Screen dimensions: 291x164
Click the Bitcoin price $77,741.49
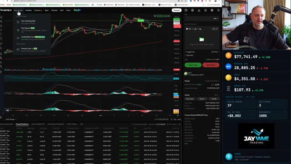point(246,56)
